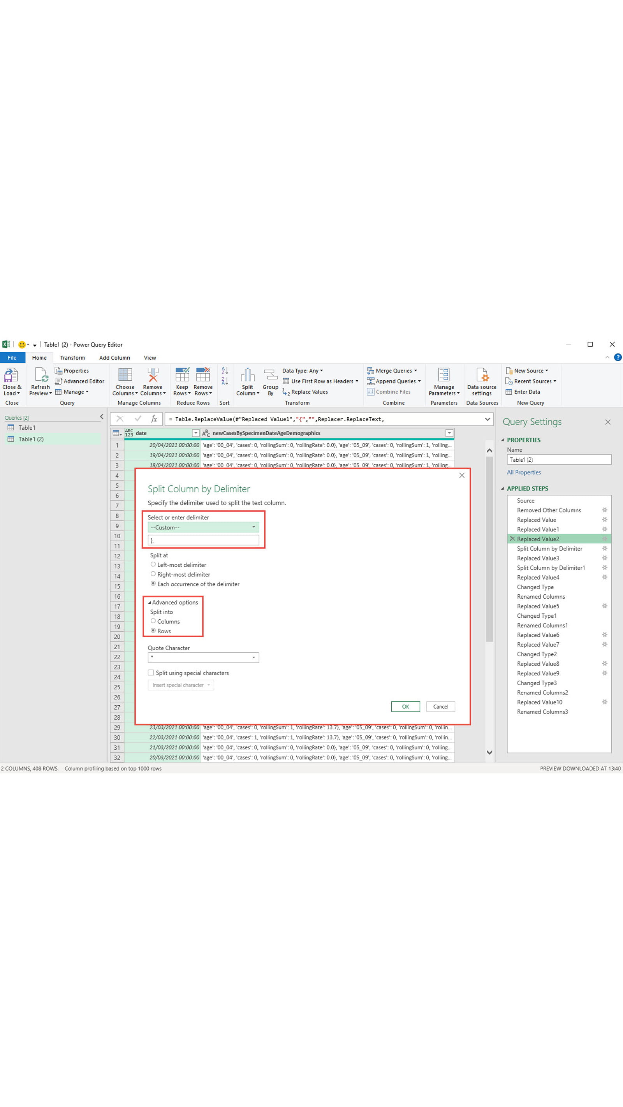Open the Data Type: Any dropdown
Screen dimensions: 623x1107
[303, 371]
